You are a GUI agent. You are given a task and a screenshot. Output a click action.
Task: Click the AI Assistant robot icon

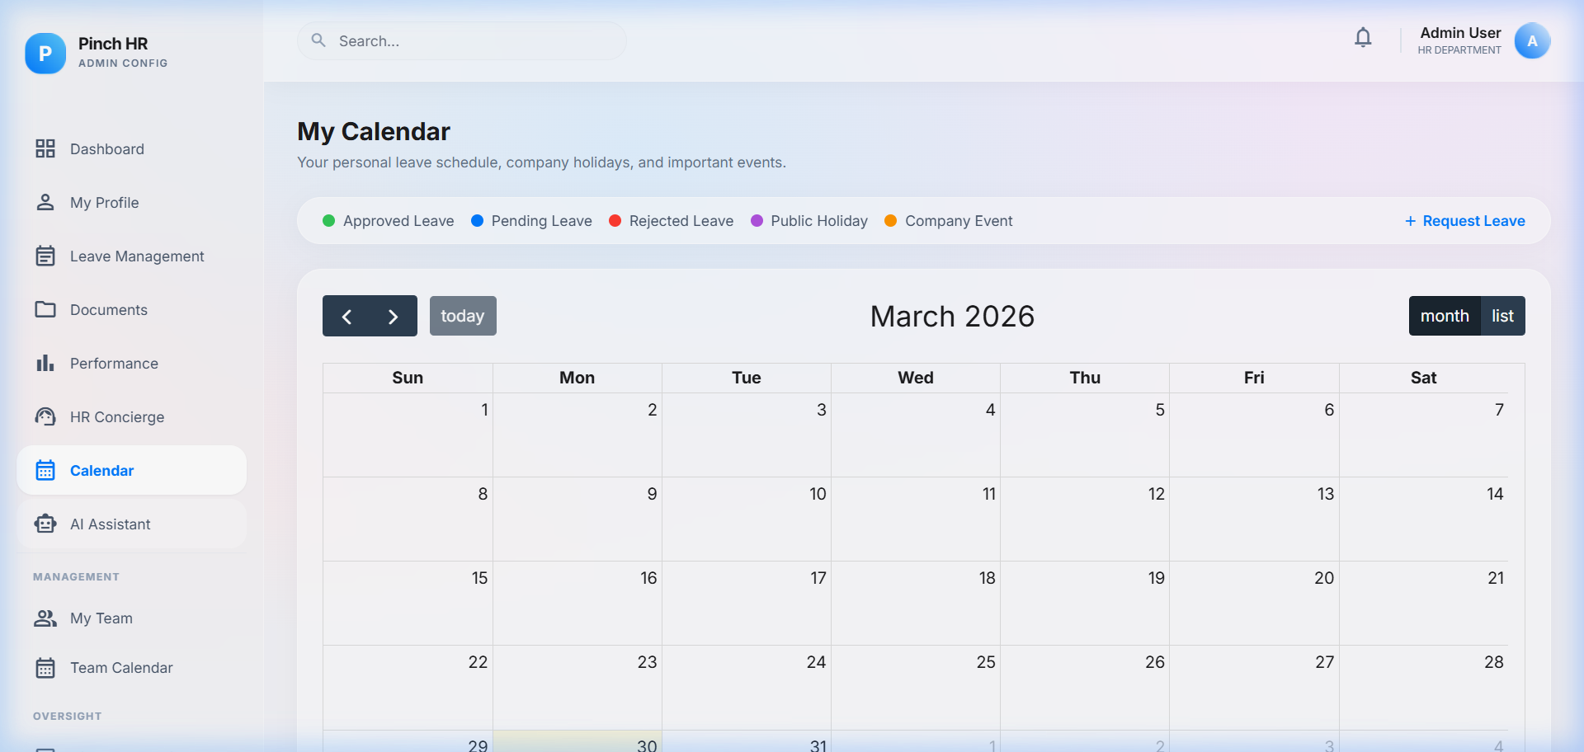45,524
